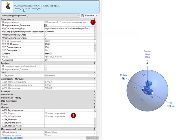The image size is (176, 140).
Task: Collapse the Электросети - Нагрузки section
Action: point(95,79)
